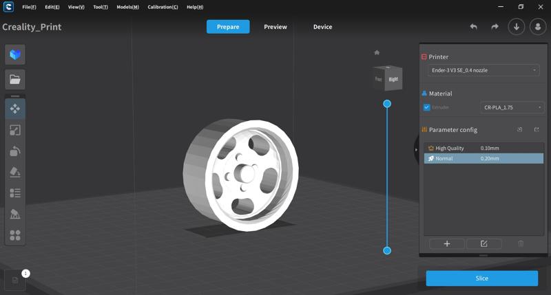Open the CR-PLA_1.75 material dropdown
551x295 pixels.
tap(512, 107)
